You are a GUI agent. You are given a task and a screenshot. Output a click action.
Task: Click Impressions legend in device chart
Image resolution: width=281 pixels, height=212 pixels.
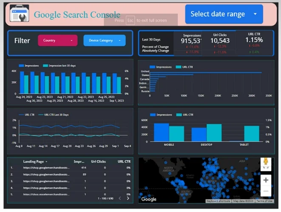coord(161,115)
